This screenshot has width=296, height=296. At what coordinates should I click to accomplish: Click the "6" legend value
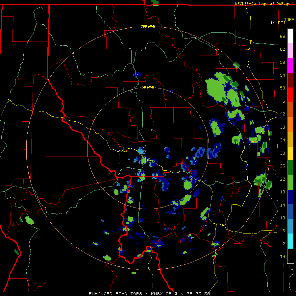(284, 231)
